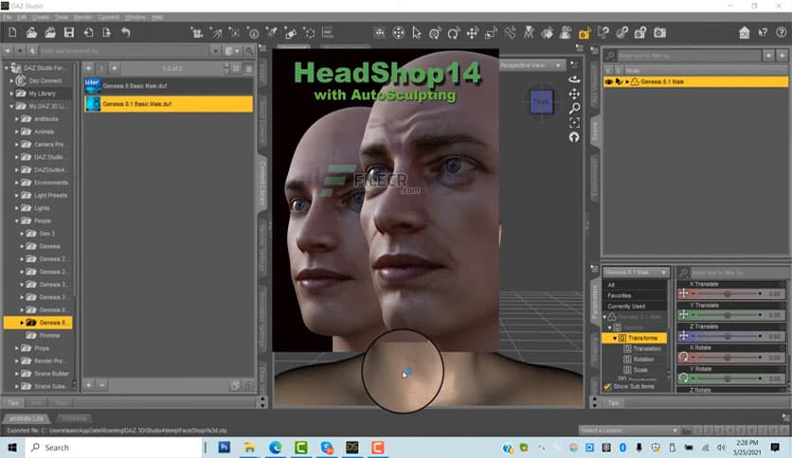Click content library search text field
792x458 pixels.
pos(123,51)
